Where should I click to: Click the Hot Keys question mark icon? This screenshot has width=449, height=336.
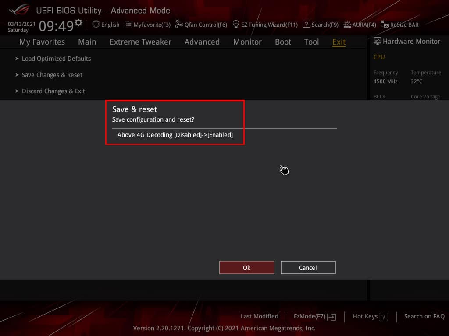[x=383, y=317]
